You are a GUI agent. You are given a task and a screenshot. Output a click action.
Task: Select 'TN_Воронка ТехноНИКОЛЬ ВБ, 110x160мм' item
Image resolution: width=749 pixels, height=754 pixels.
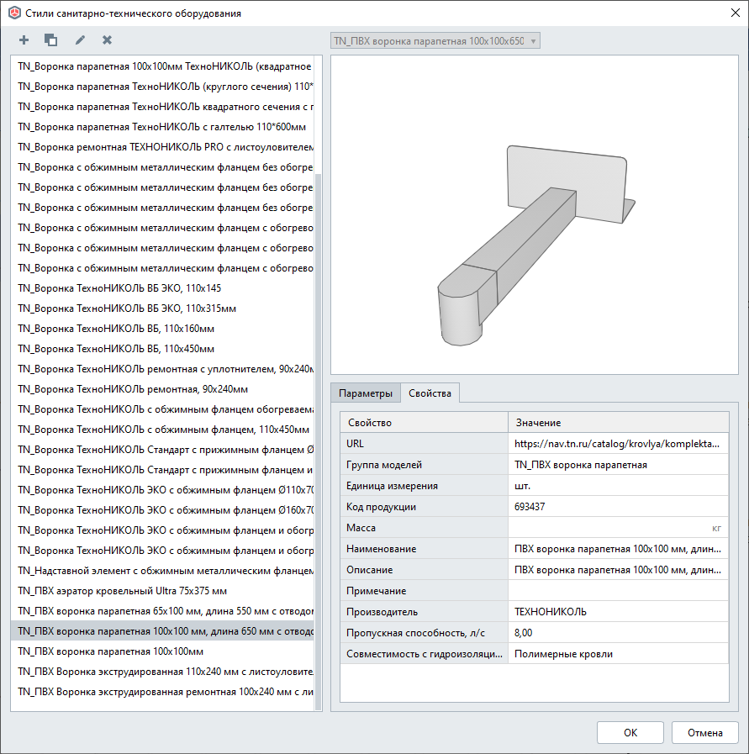tap(162, 329)
